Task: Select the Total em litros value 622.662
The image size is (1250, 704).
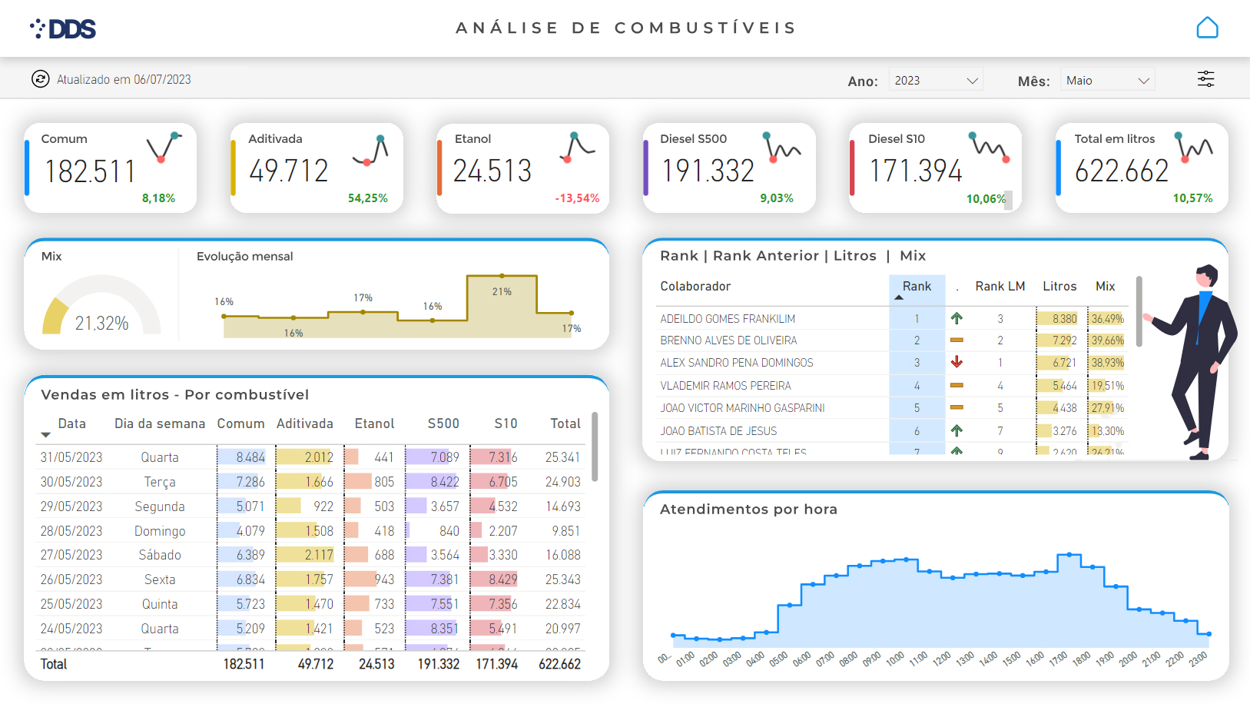Action: (1122, 171)
